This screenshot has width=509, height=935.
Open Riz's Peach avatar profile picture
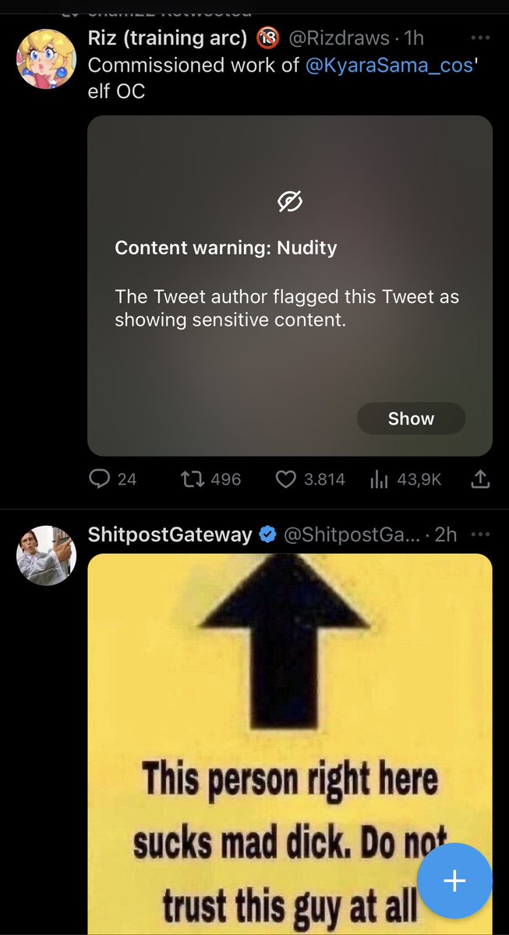47,59
